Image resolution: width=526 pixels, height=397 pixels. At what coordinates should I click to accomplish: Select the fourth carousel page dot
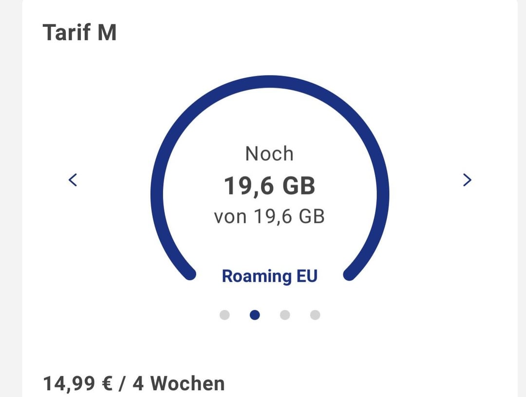[315, 315]
